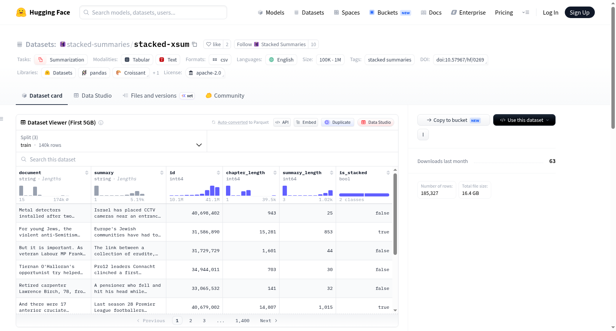The image size is (616, 331).
Task: Open the left sidebar collapse handle
Action: [x=2, y=119]
